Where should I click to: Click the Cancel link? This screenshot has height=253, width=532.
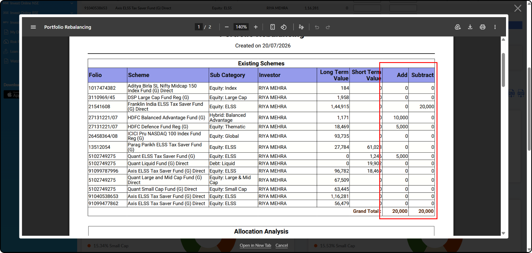point(282,245)
